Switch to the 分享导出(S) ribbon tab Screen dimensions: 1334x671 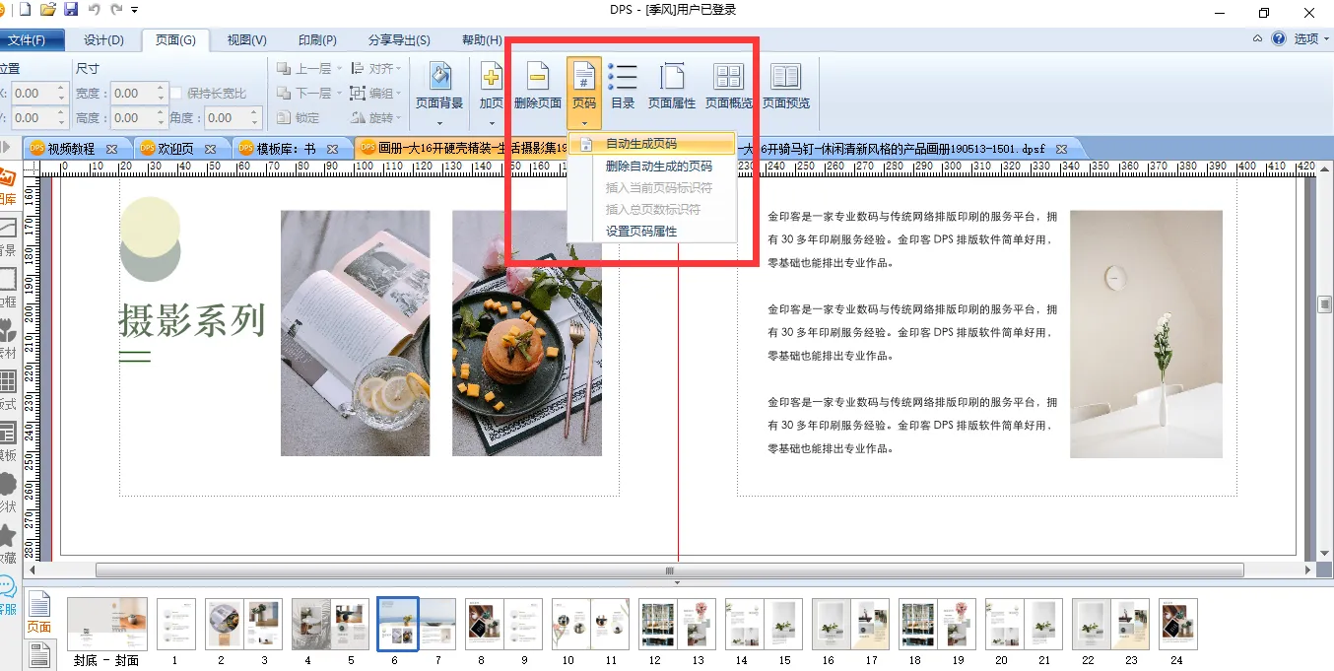point(399,40)
